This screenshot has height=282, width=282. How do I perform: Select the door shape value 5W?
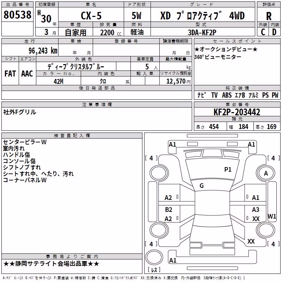coord(136,16)
